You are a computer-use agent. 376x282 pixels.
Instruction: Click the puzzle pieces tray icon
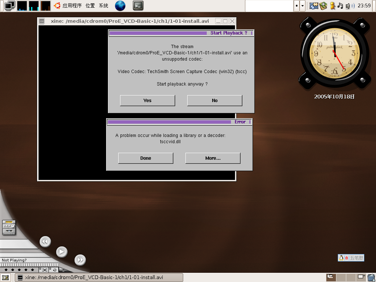click(x=314, y=6)
